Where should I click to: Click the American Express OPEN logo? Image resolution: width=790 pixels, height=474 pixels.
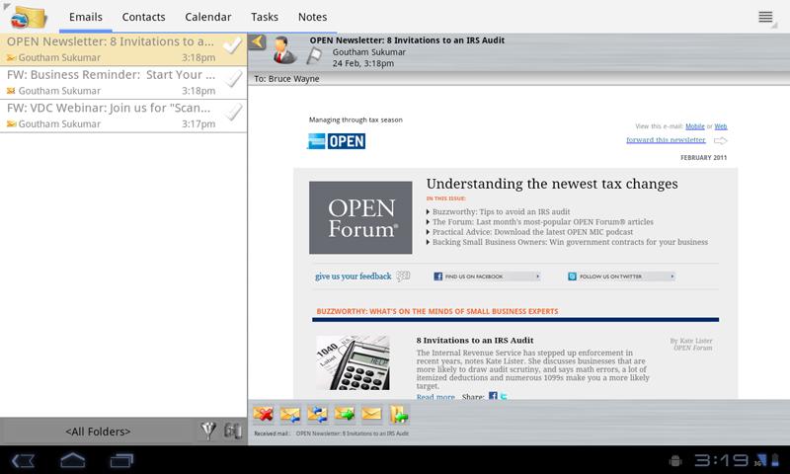[337, 141]
